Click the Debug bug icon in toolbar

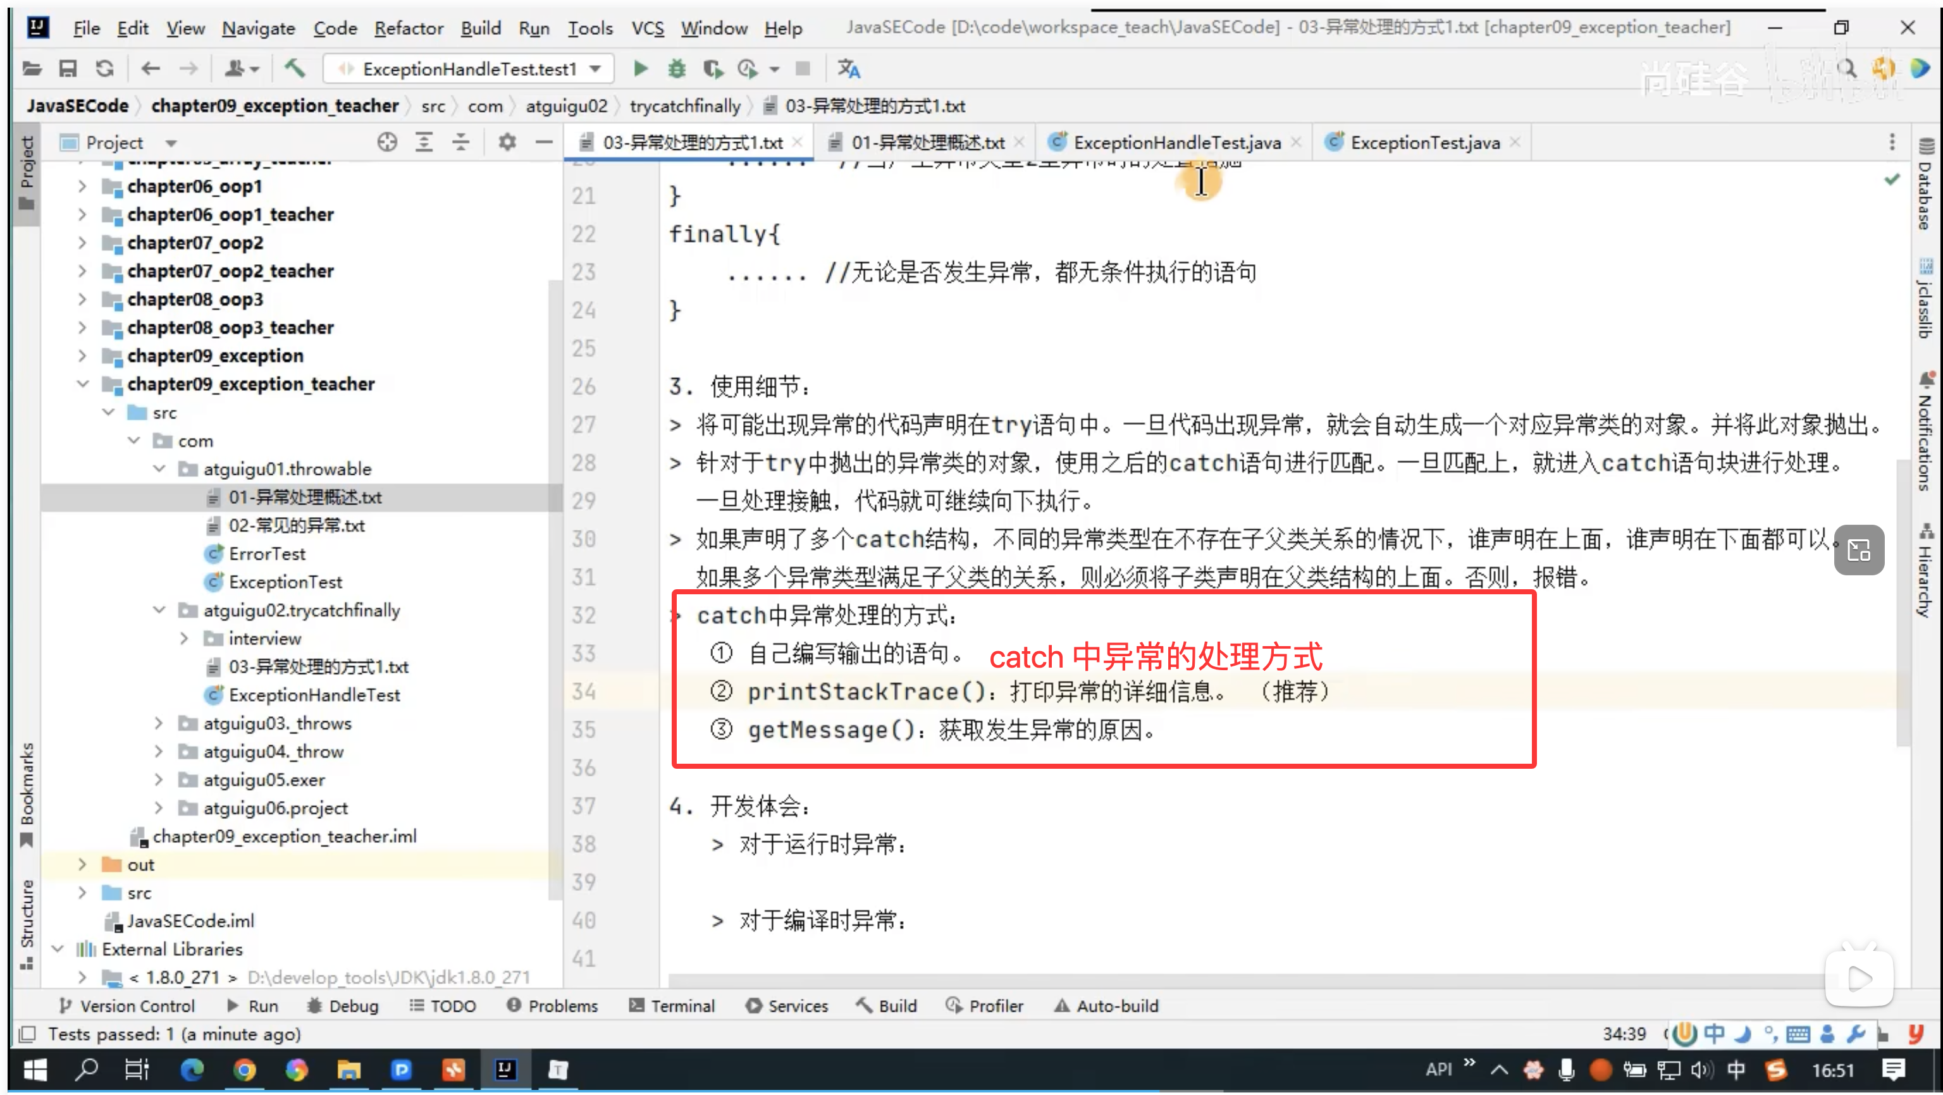coord(677,69)
